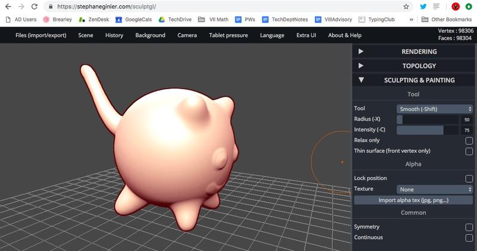Screen dimensions: 477x251
Task: Toggle the Symmetry checkbox
Action: click(469, 227)
